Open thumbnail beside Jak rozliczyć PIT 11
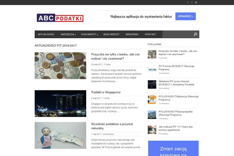This screenshot has height=156, width=234. tap(152, 129)
